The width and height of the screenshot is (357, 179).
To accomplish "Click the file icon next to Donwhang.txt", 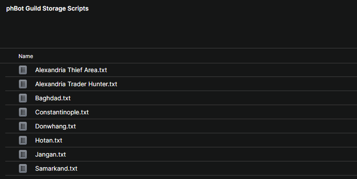I will [x=23, y=126].
